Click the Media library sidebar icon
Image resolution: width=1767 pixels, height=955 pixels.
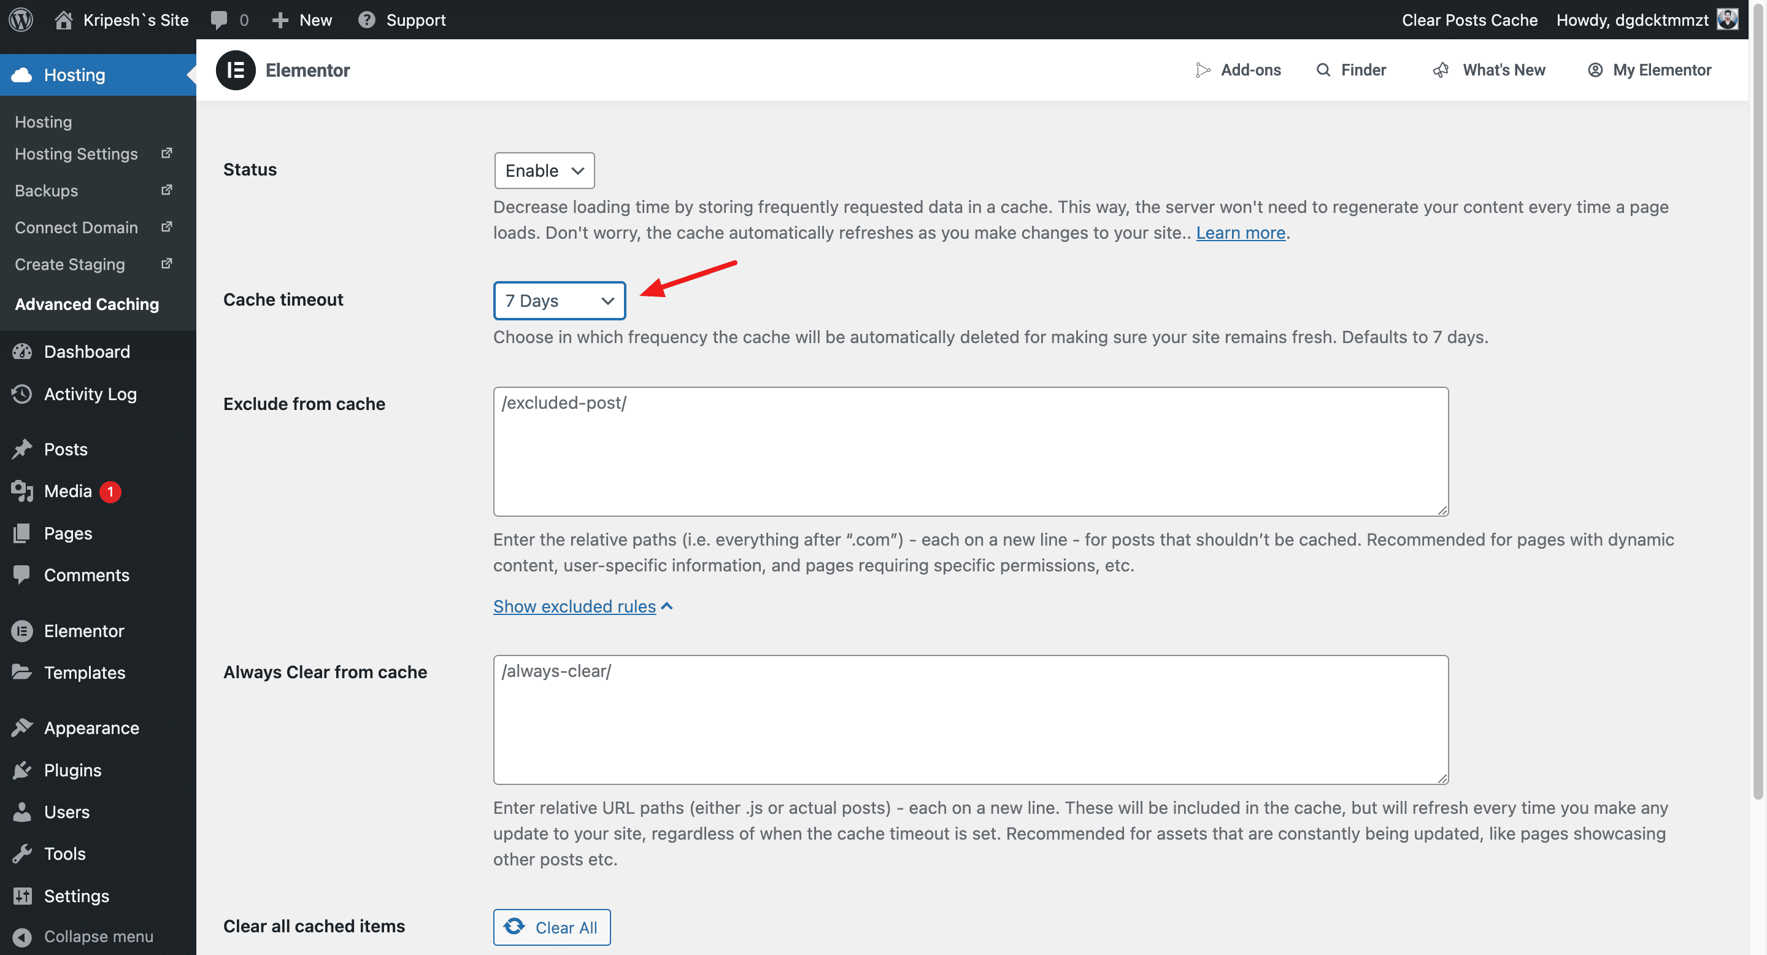tap(22, 490)
